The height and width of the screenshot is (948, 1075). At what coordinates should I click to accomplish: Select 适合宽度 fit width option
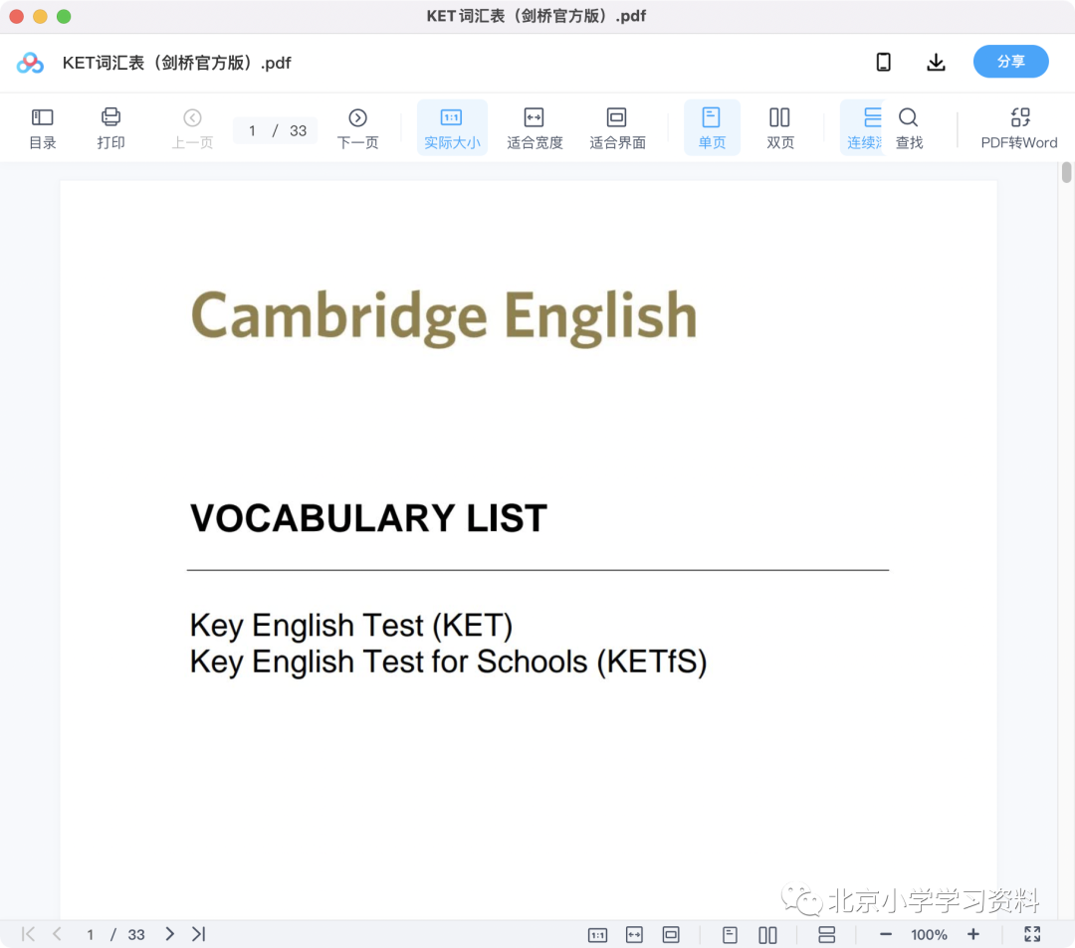pos(535,128)
